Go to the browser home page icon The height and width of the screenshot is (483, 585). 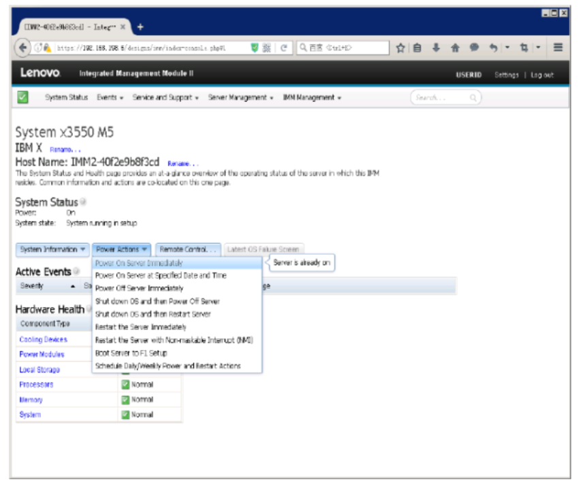(455, 48)
